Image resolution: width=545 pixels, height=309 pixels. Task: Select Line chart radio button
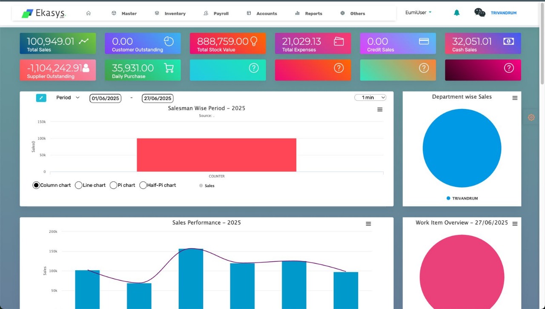(78, 185)
